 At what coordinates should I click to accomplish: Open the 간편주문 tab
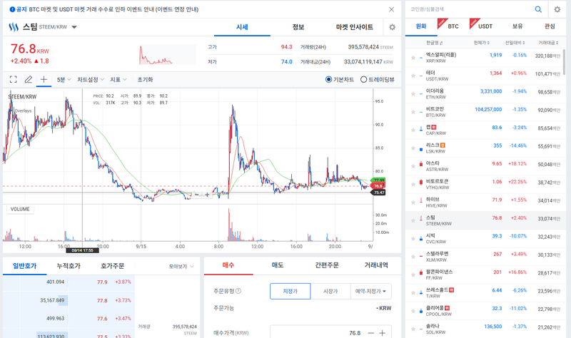[x=327, y=265]
